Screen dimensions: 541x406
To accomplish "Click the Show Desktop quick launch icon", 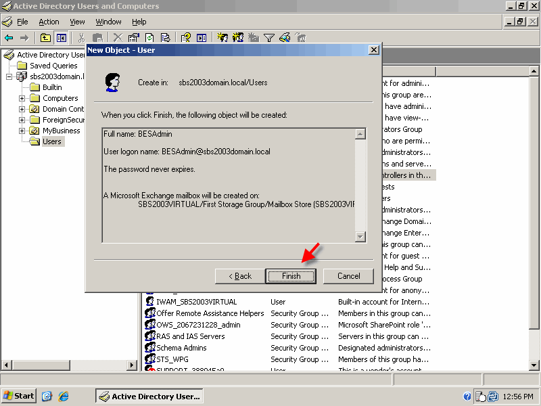I will coord(47,396).
